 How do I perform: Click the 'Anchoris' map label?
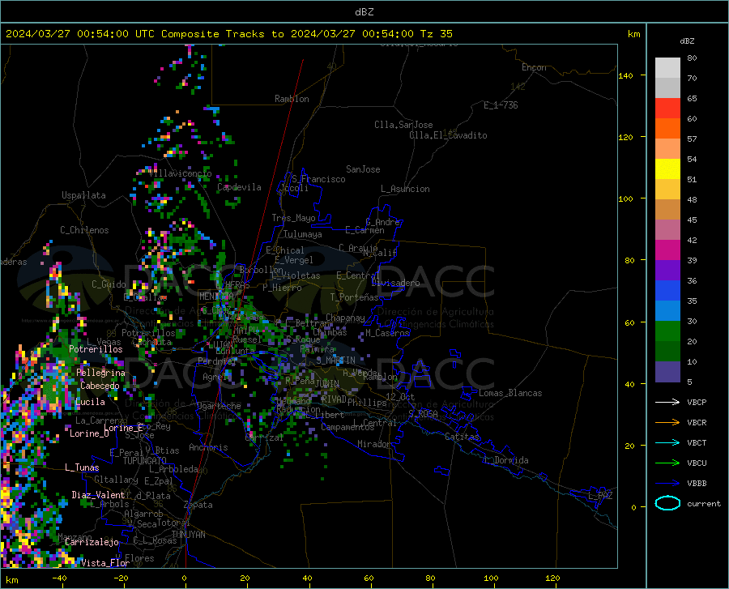point(208,447)
